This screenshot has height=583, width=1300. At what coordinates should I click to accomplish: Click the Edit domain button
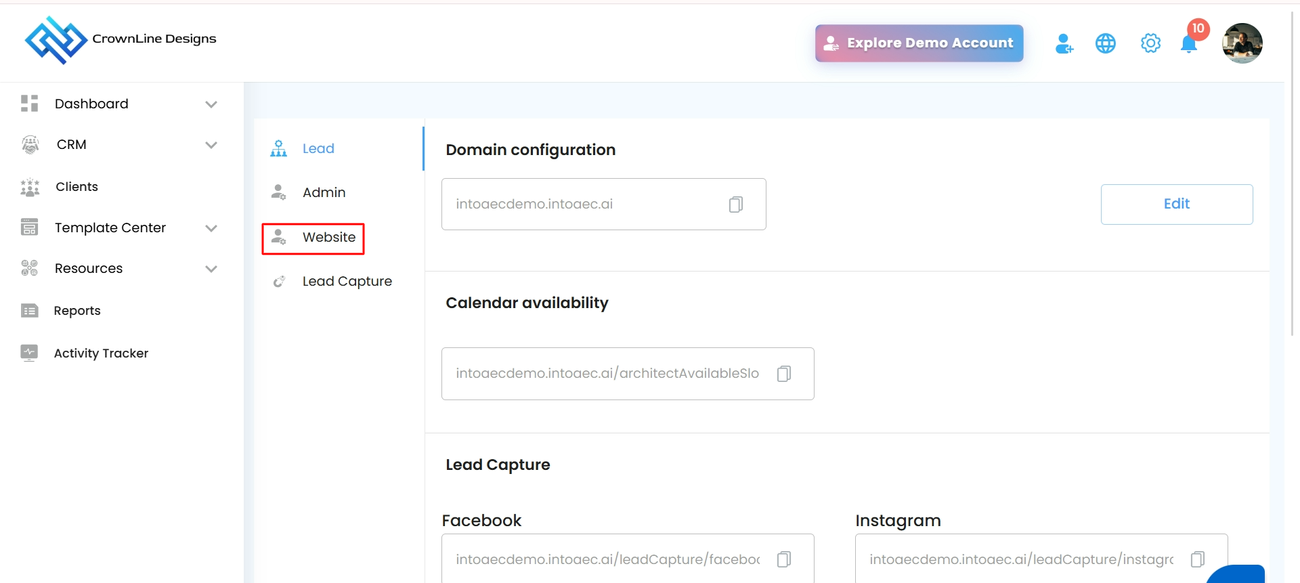click(x=1176, y=204)
